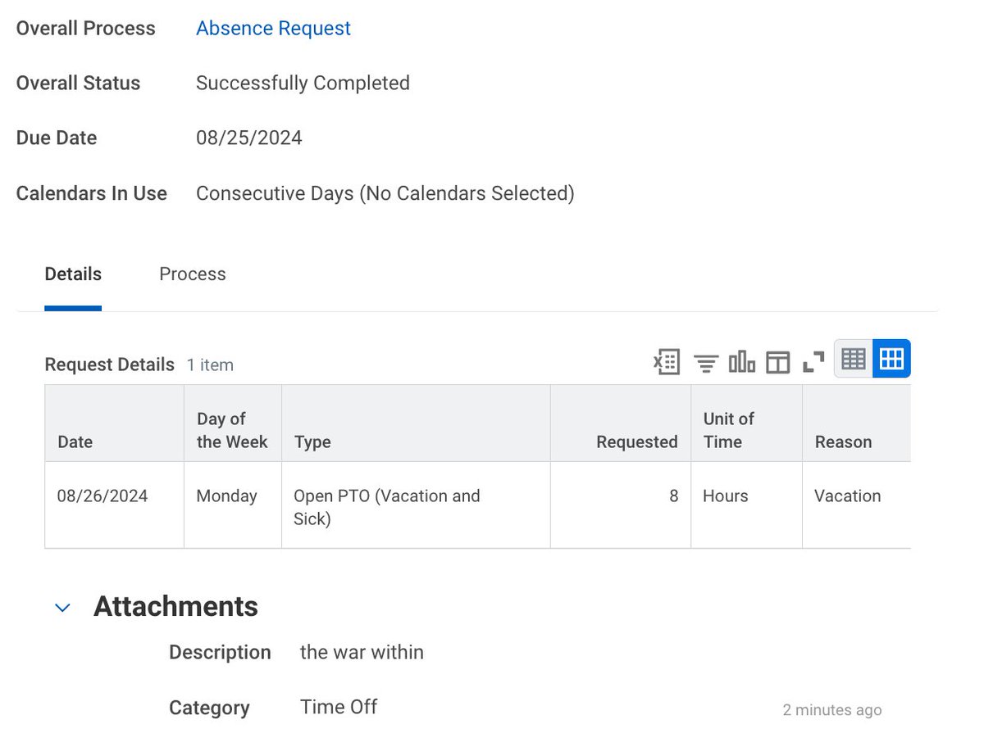Select the Day of the Week column header
Screen dimensions: 984x747
[x=233, y=423]
